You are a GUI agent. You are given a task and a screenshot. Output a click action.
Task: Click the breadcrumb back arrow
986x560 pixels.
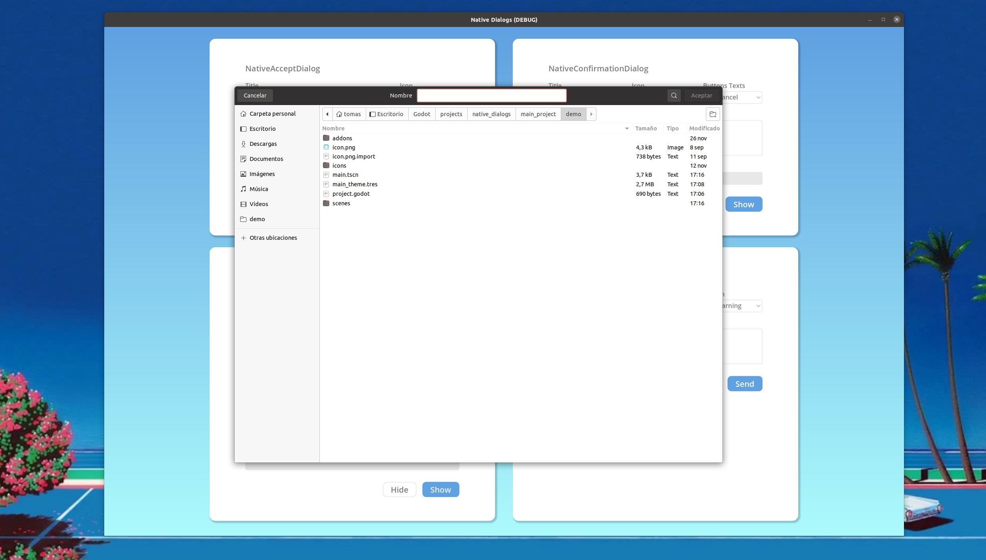coord(327,114)
